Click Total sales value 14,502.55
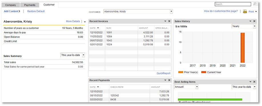 (x=77, y=62)
